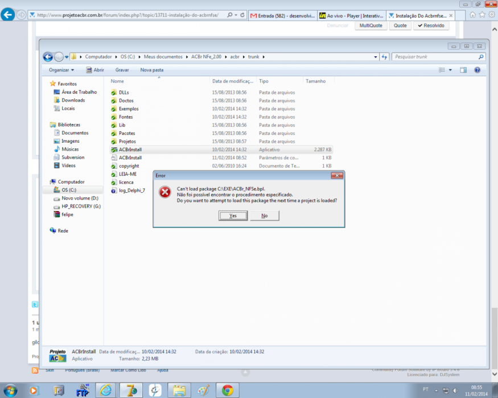Click Gravar in the Explorer toolbar
This screenshot has width=498, height=398.
click(x=122, y=70)
